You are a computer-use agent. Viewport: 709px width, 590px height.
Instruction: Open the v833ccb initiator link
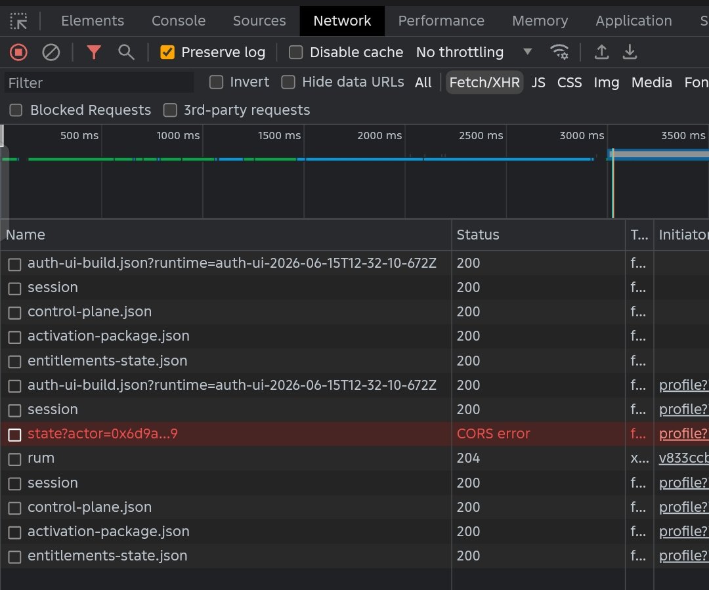pos(683,459)
